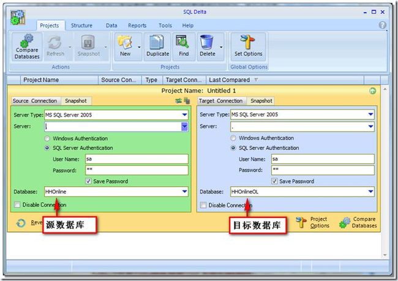398x281 pixels.
Task: Click the scrollbar up arrow
Action: 385,89
